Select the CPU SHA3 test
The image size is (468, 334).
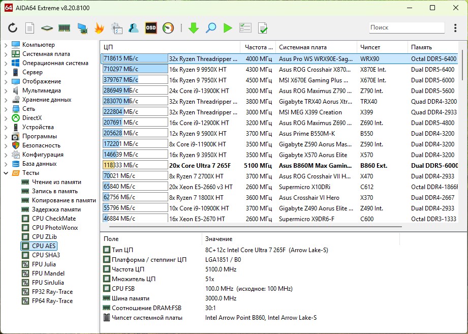pyautogui.click(x=45, y=255)
